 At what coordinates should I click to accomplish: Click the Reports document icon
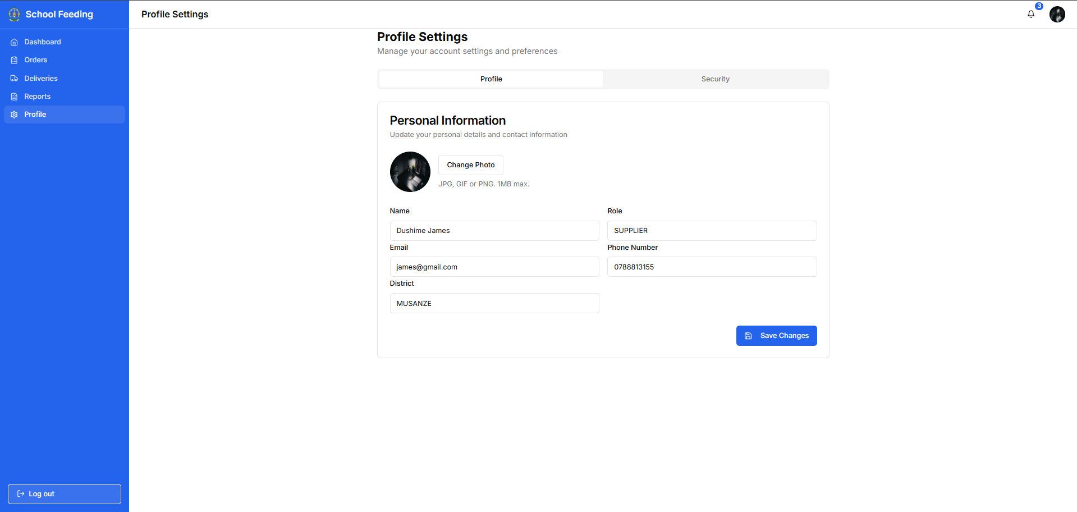pos(15,97)
